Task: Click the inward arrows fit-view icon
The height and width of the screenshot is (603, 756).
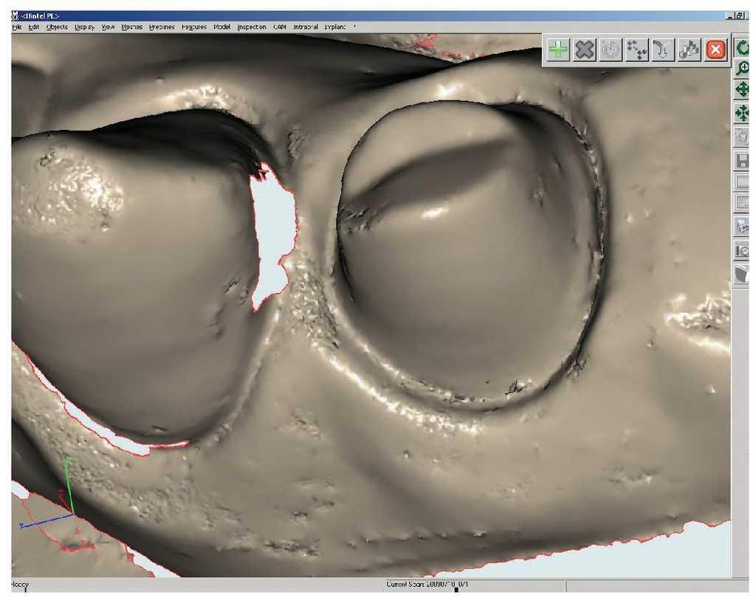Action: point(743,114)
